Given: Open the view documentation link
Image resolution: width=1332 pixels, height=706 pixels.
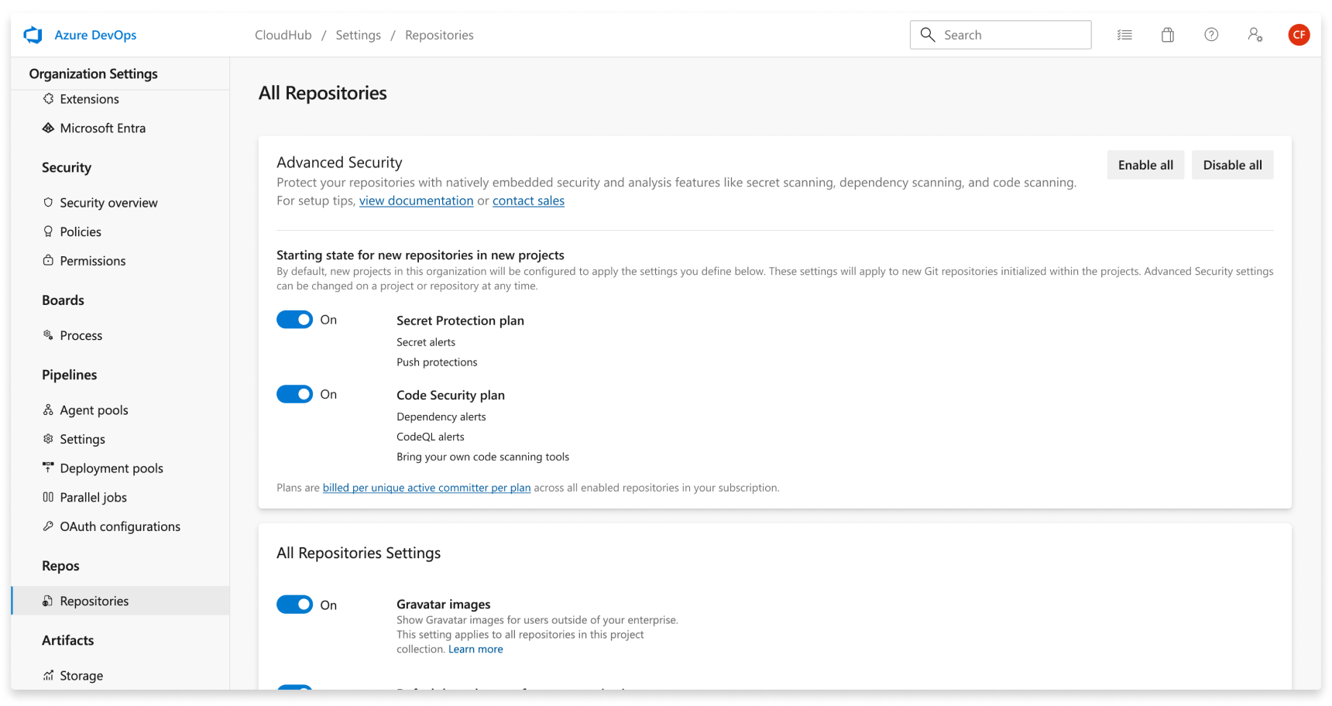Looking at the screenshot, I should [x=416, y=200].
